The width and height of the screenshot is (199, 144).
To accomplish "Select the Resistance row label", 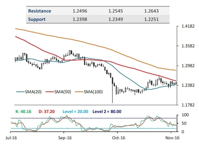I will click(x=39, y=11).
